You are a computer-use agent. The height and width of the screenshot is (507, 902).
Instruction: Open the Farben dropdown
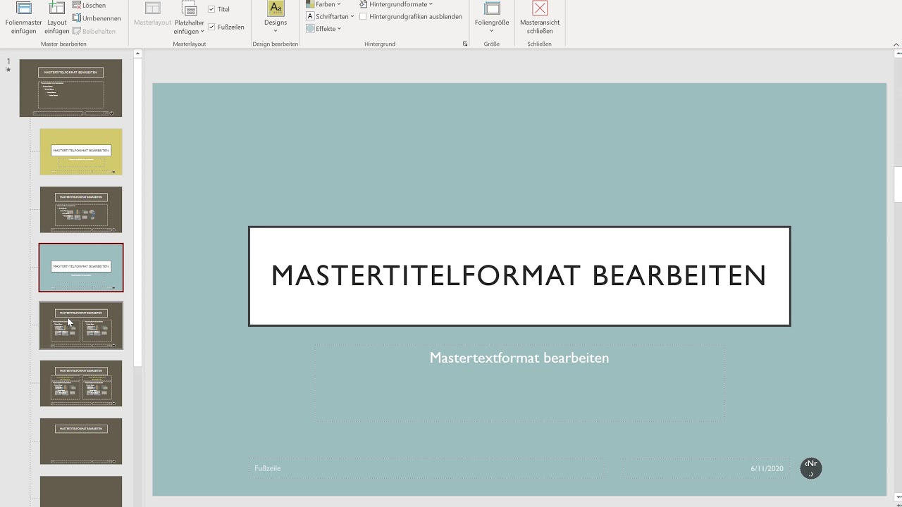323,4
